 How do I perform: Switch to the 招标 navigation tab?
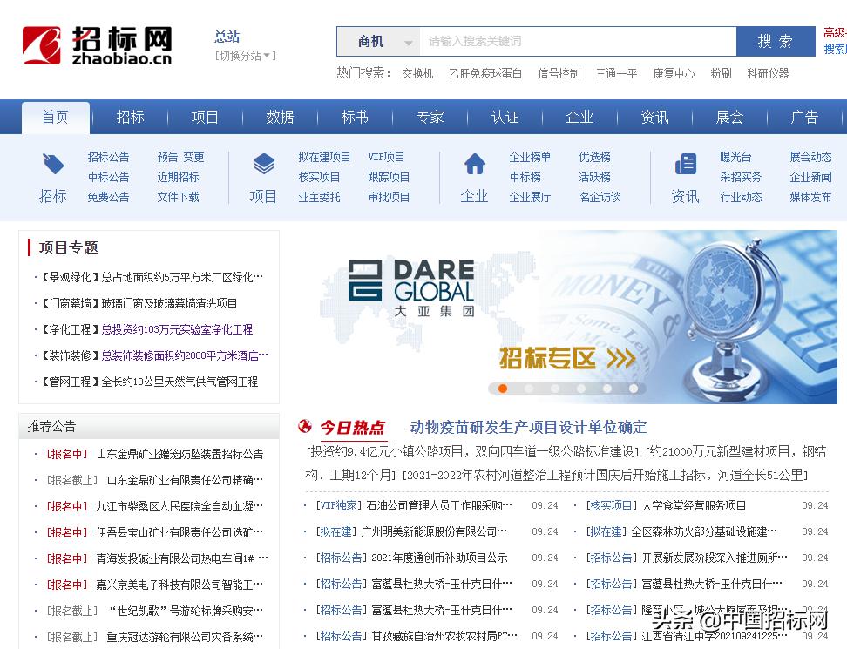(x=130, y=116)
